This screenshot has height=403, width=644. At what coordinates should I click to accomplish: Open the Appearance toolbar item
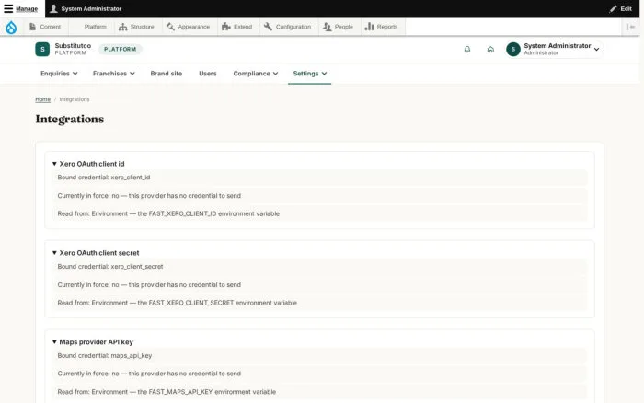(188, 27)
